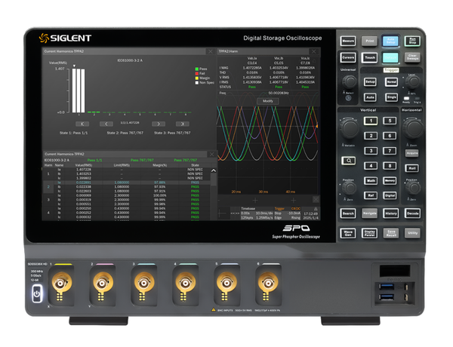The height and width of the screenshot is (347, 453).
Task: Click the Modify button over waveforms
Action: (268, 101)
